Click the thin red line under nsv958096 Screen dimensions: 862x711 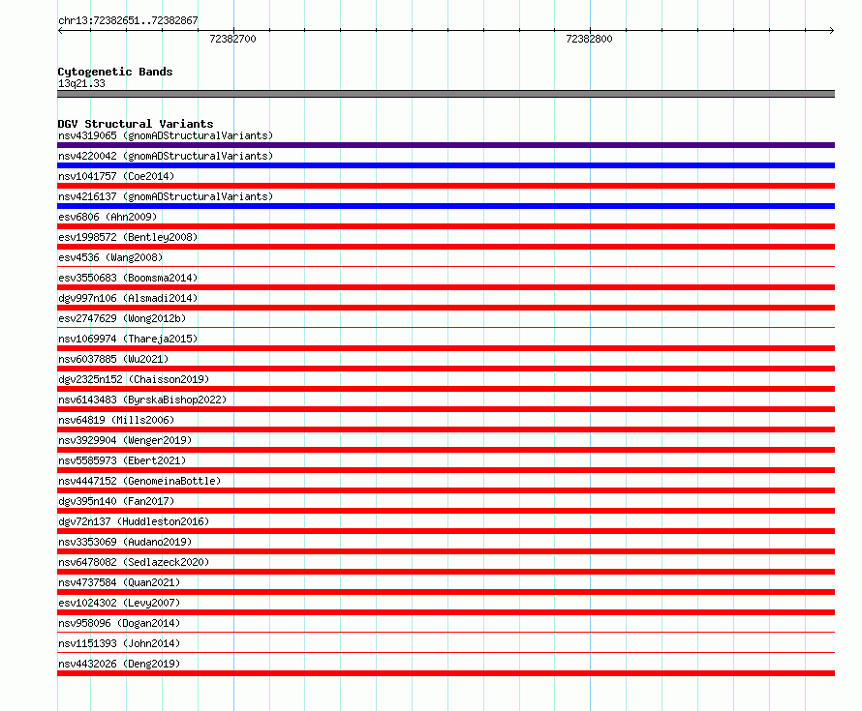(x=446, y=632)
